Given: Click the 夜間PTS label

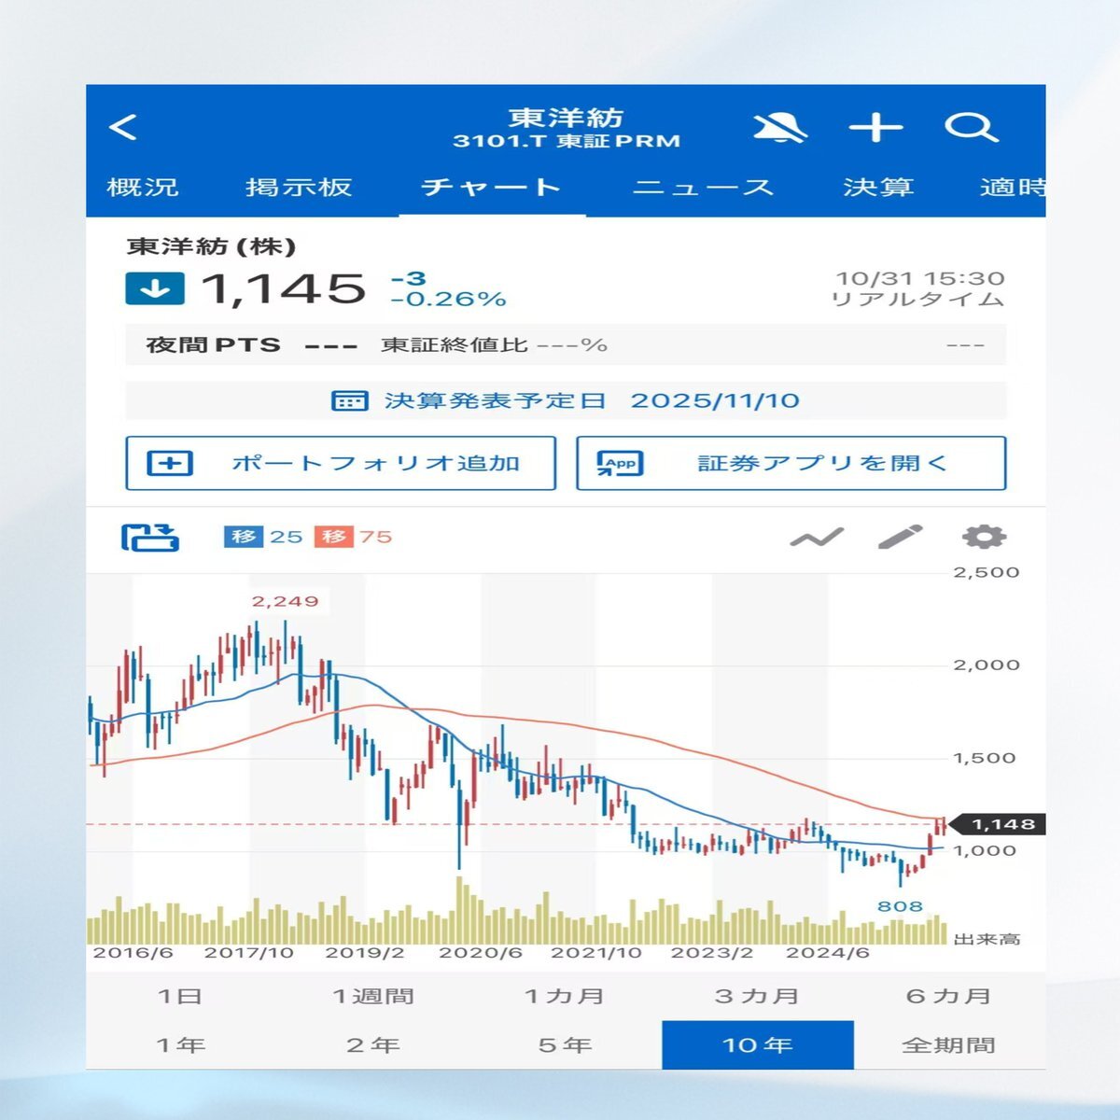Looking at the screenshot, I should (213, 344).
